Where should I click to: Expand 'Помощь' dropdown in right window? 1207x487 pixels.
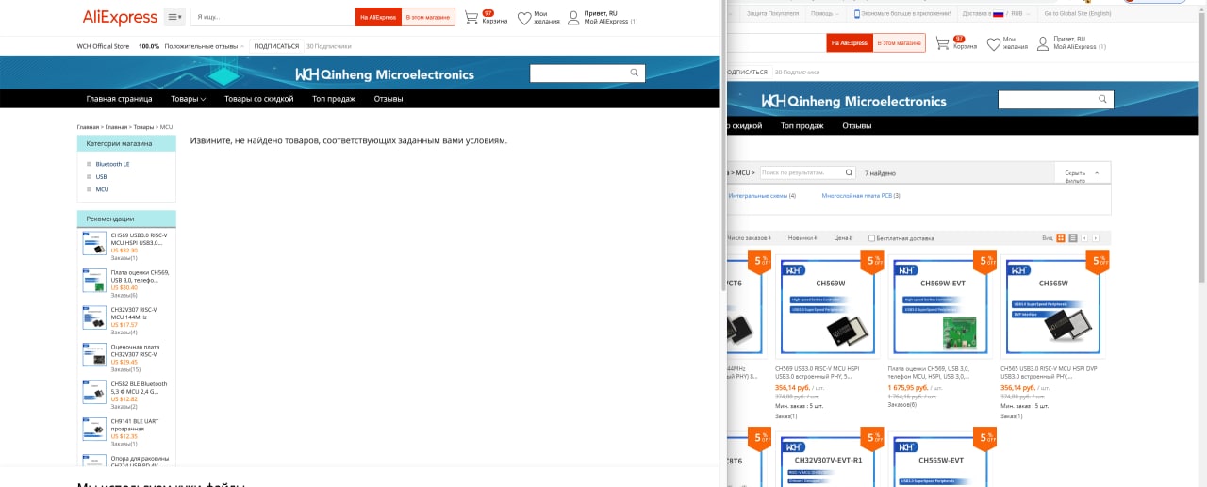(x=824, y=13)
